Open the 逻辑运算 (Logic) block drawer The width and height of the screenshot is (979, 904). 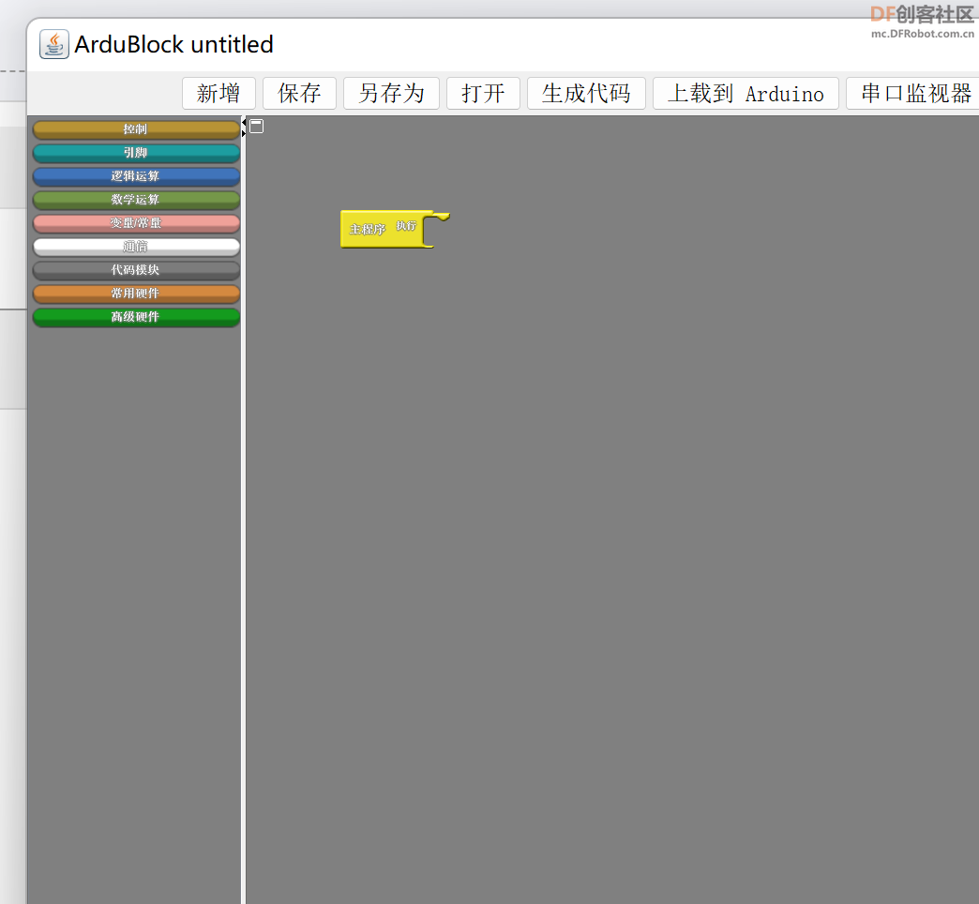point(136,176)
